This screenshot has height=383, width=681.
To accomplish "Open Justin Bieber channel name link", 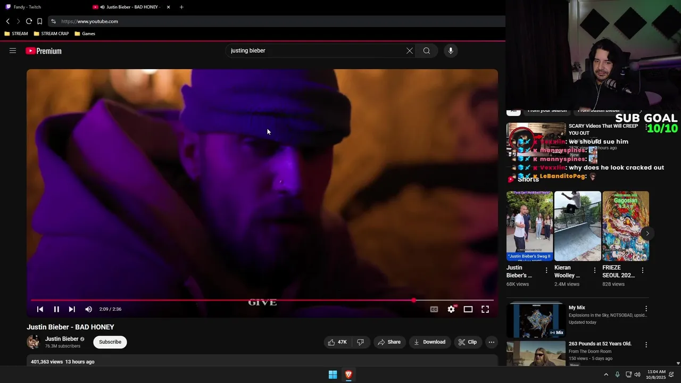I will [x=62, y=339].
